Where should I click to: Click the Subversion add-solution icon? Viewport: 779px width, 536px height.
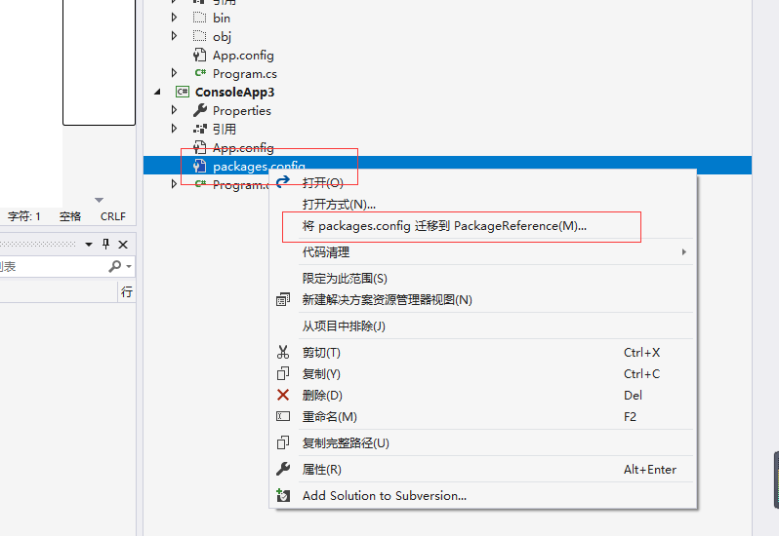point(283,495)
